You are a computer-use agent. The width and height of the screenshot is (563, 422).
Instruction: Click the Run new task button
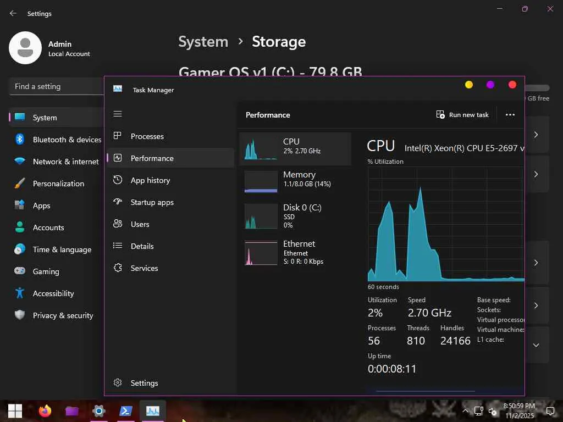point(462,115)
